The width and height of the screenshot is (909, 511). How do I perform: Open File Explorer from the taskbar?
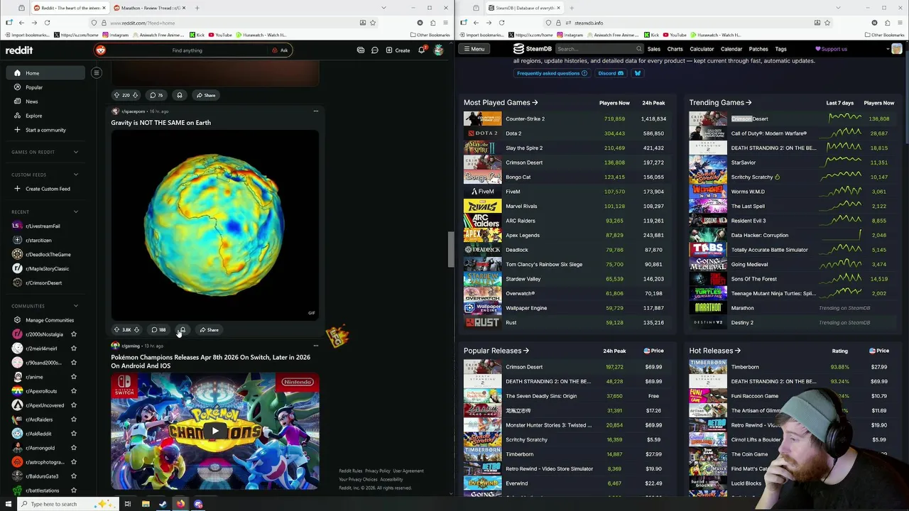[x=146, y=504]
